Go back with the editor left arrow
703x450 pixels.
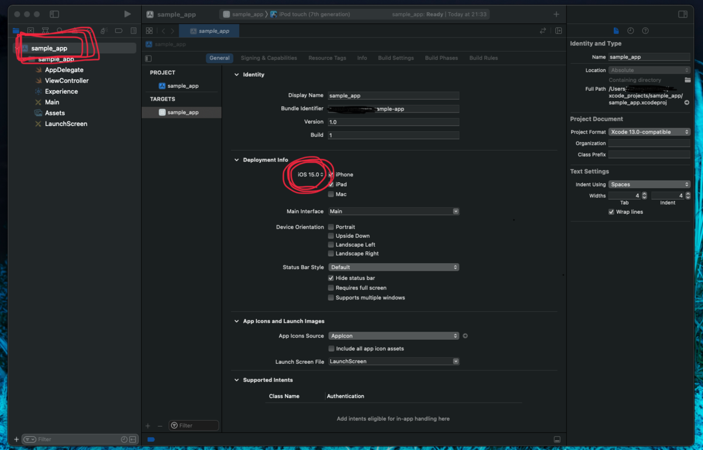pos(163,30)
